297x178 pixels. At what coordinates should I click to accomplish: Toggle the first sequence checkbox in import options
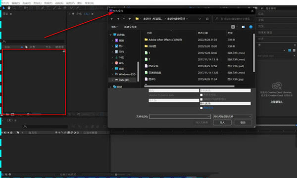click(x=201, y=95)
